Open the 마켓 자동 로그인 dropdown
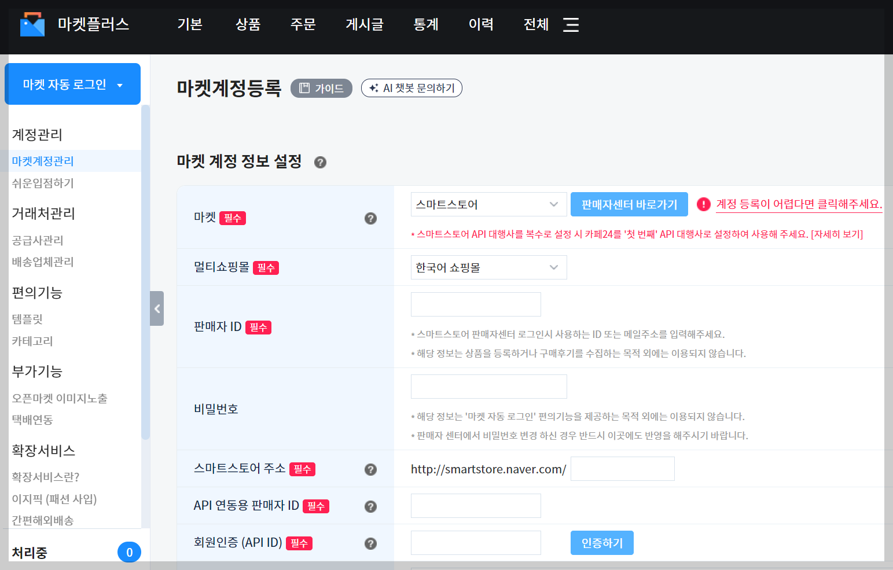 73,84
